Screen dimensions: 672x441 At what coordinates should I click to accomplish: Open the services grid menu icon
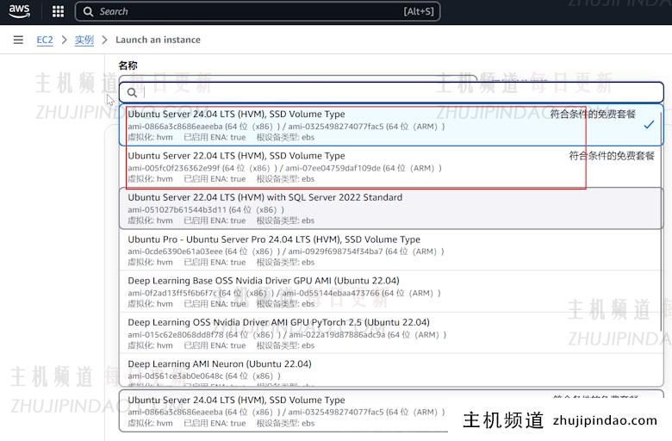(58, 11)
